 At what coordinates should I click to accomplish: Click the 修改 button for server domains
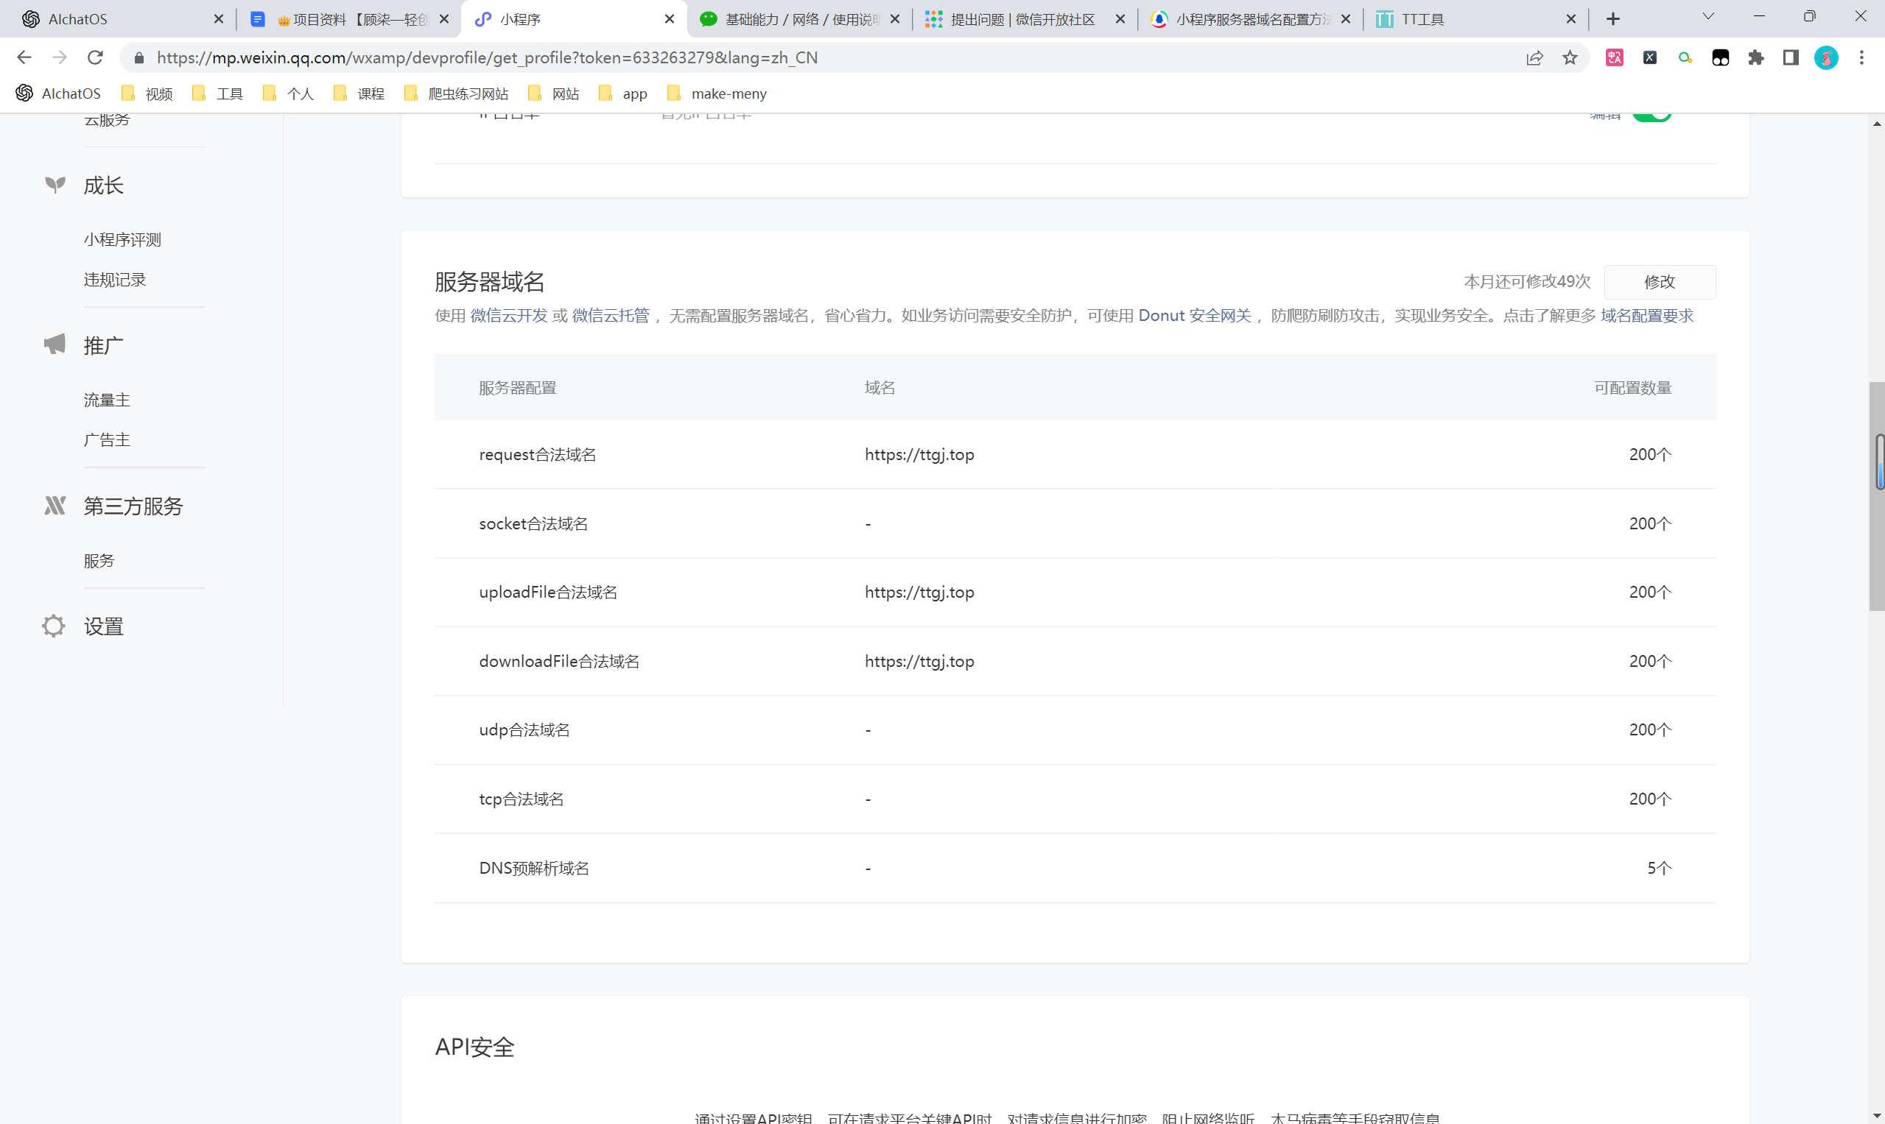[1659, 282]
